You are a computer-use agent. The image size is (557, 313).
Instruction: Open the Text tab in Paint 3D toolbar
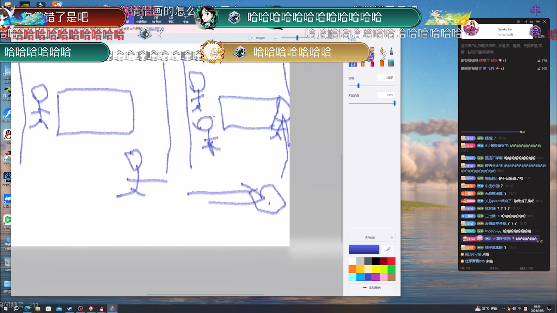[x=186, y=19]
